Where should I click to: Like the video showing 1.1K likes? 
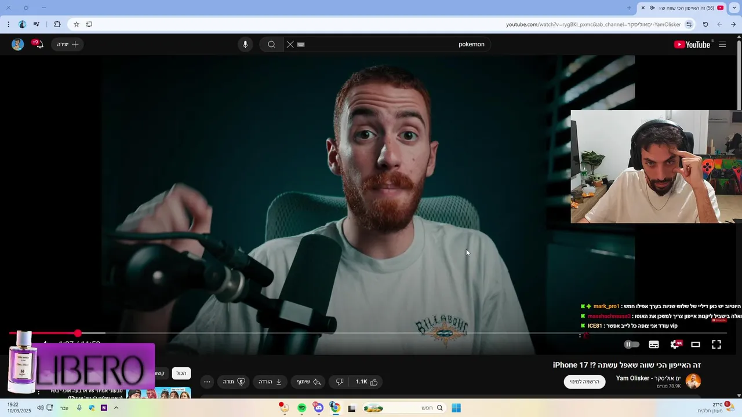pos(366,382)
